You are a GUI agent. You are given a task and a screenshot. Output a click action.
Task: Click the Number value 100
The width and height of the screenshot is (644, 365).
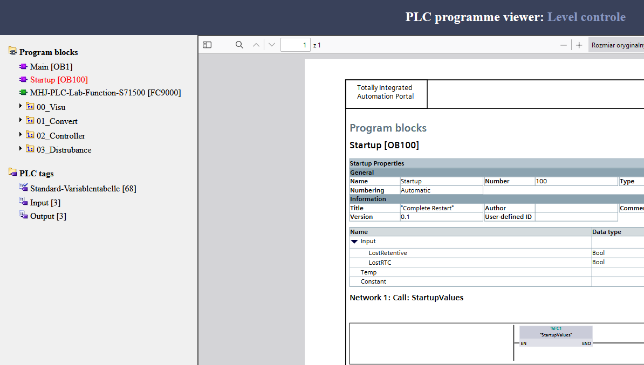coord(542,181)
